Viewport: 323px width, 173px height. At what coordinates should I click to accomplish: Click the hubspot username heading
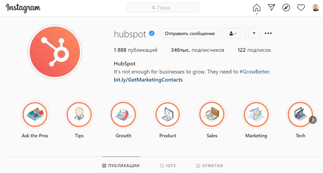(130, 34)
